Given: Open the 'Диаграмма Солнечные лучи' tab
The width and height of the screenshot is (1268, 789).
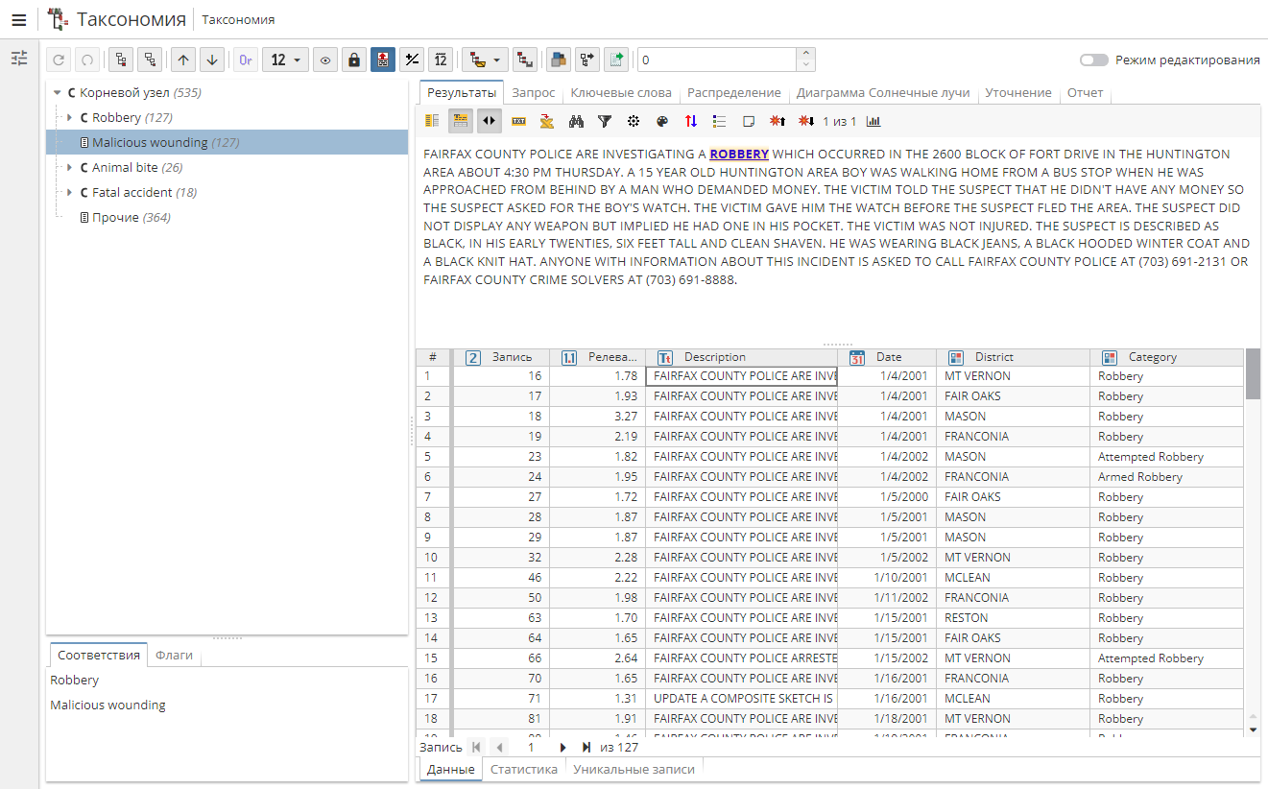Looking at the screenshot, I should pyautogui.click(x=883, y=93).
